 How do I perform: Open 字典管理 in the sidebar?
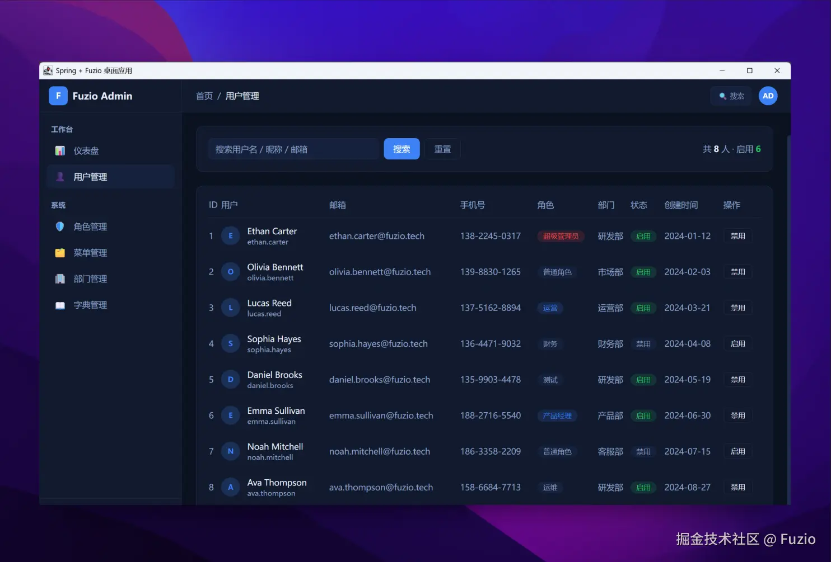point(111,305)
